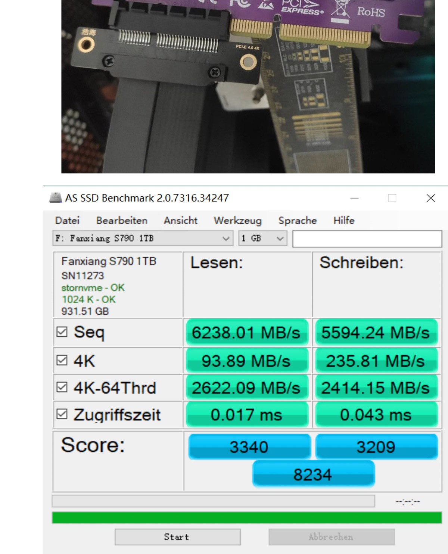Image resolution: width=448 pixels, height=554 pixels.
Task: Click the green overall progress bar
Action: 247,517
